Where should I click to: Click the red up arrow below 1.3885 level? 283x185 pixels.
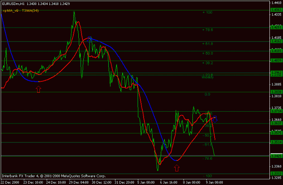pyautogui.click(x=38, y=90)
